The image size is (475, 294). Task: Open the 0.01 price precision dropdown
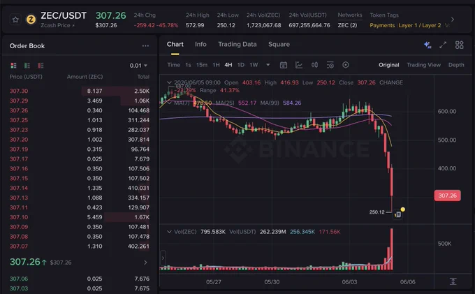(138, 66)
